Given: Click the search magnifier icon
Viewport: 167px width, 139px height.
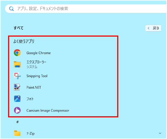Looking at the screenshot, I should tap(11, 9).
